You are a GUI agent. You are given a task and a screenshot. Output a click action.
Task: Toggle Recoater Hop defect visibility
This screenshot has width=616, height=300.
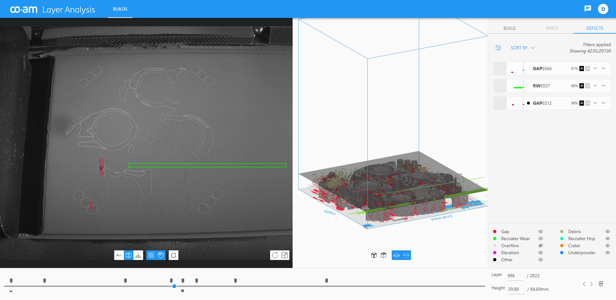tap(608, 239)
